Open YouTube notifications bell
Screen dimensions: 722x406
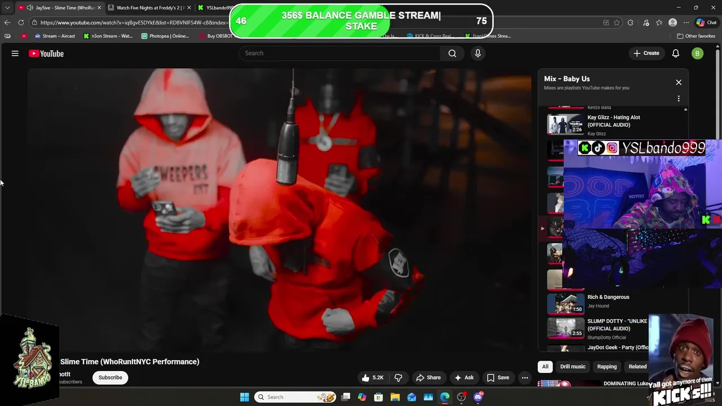tap(676, 53)
